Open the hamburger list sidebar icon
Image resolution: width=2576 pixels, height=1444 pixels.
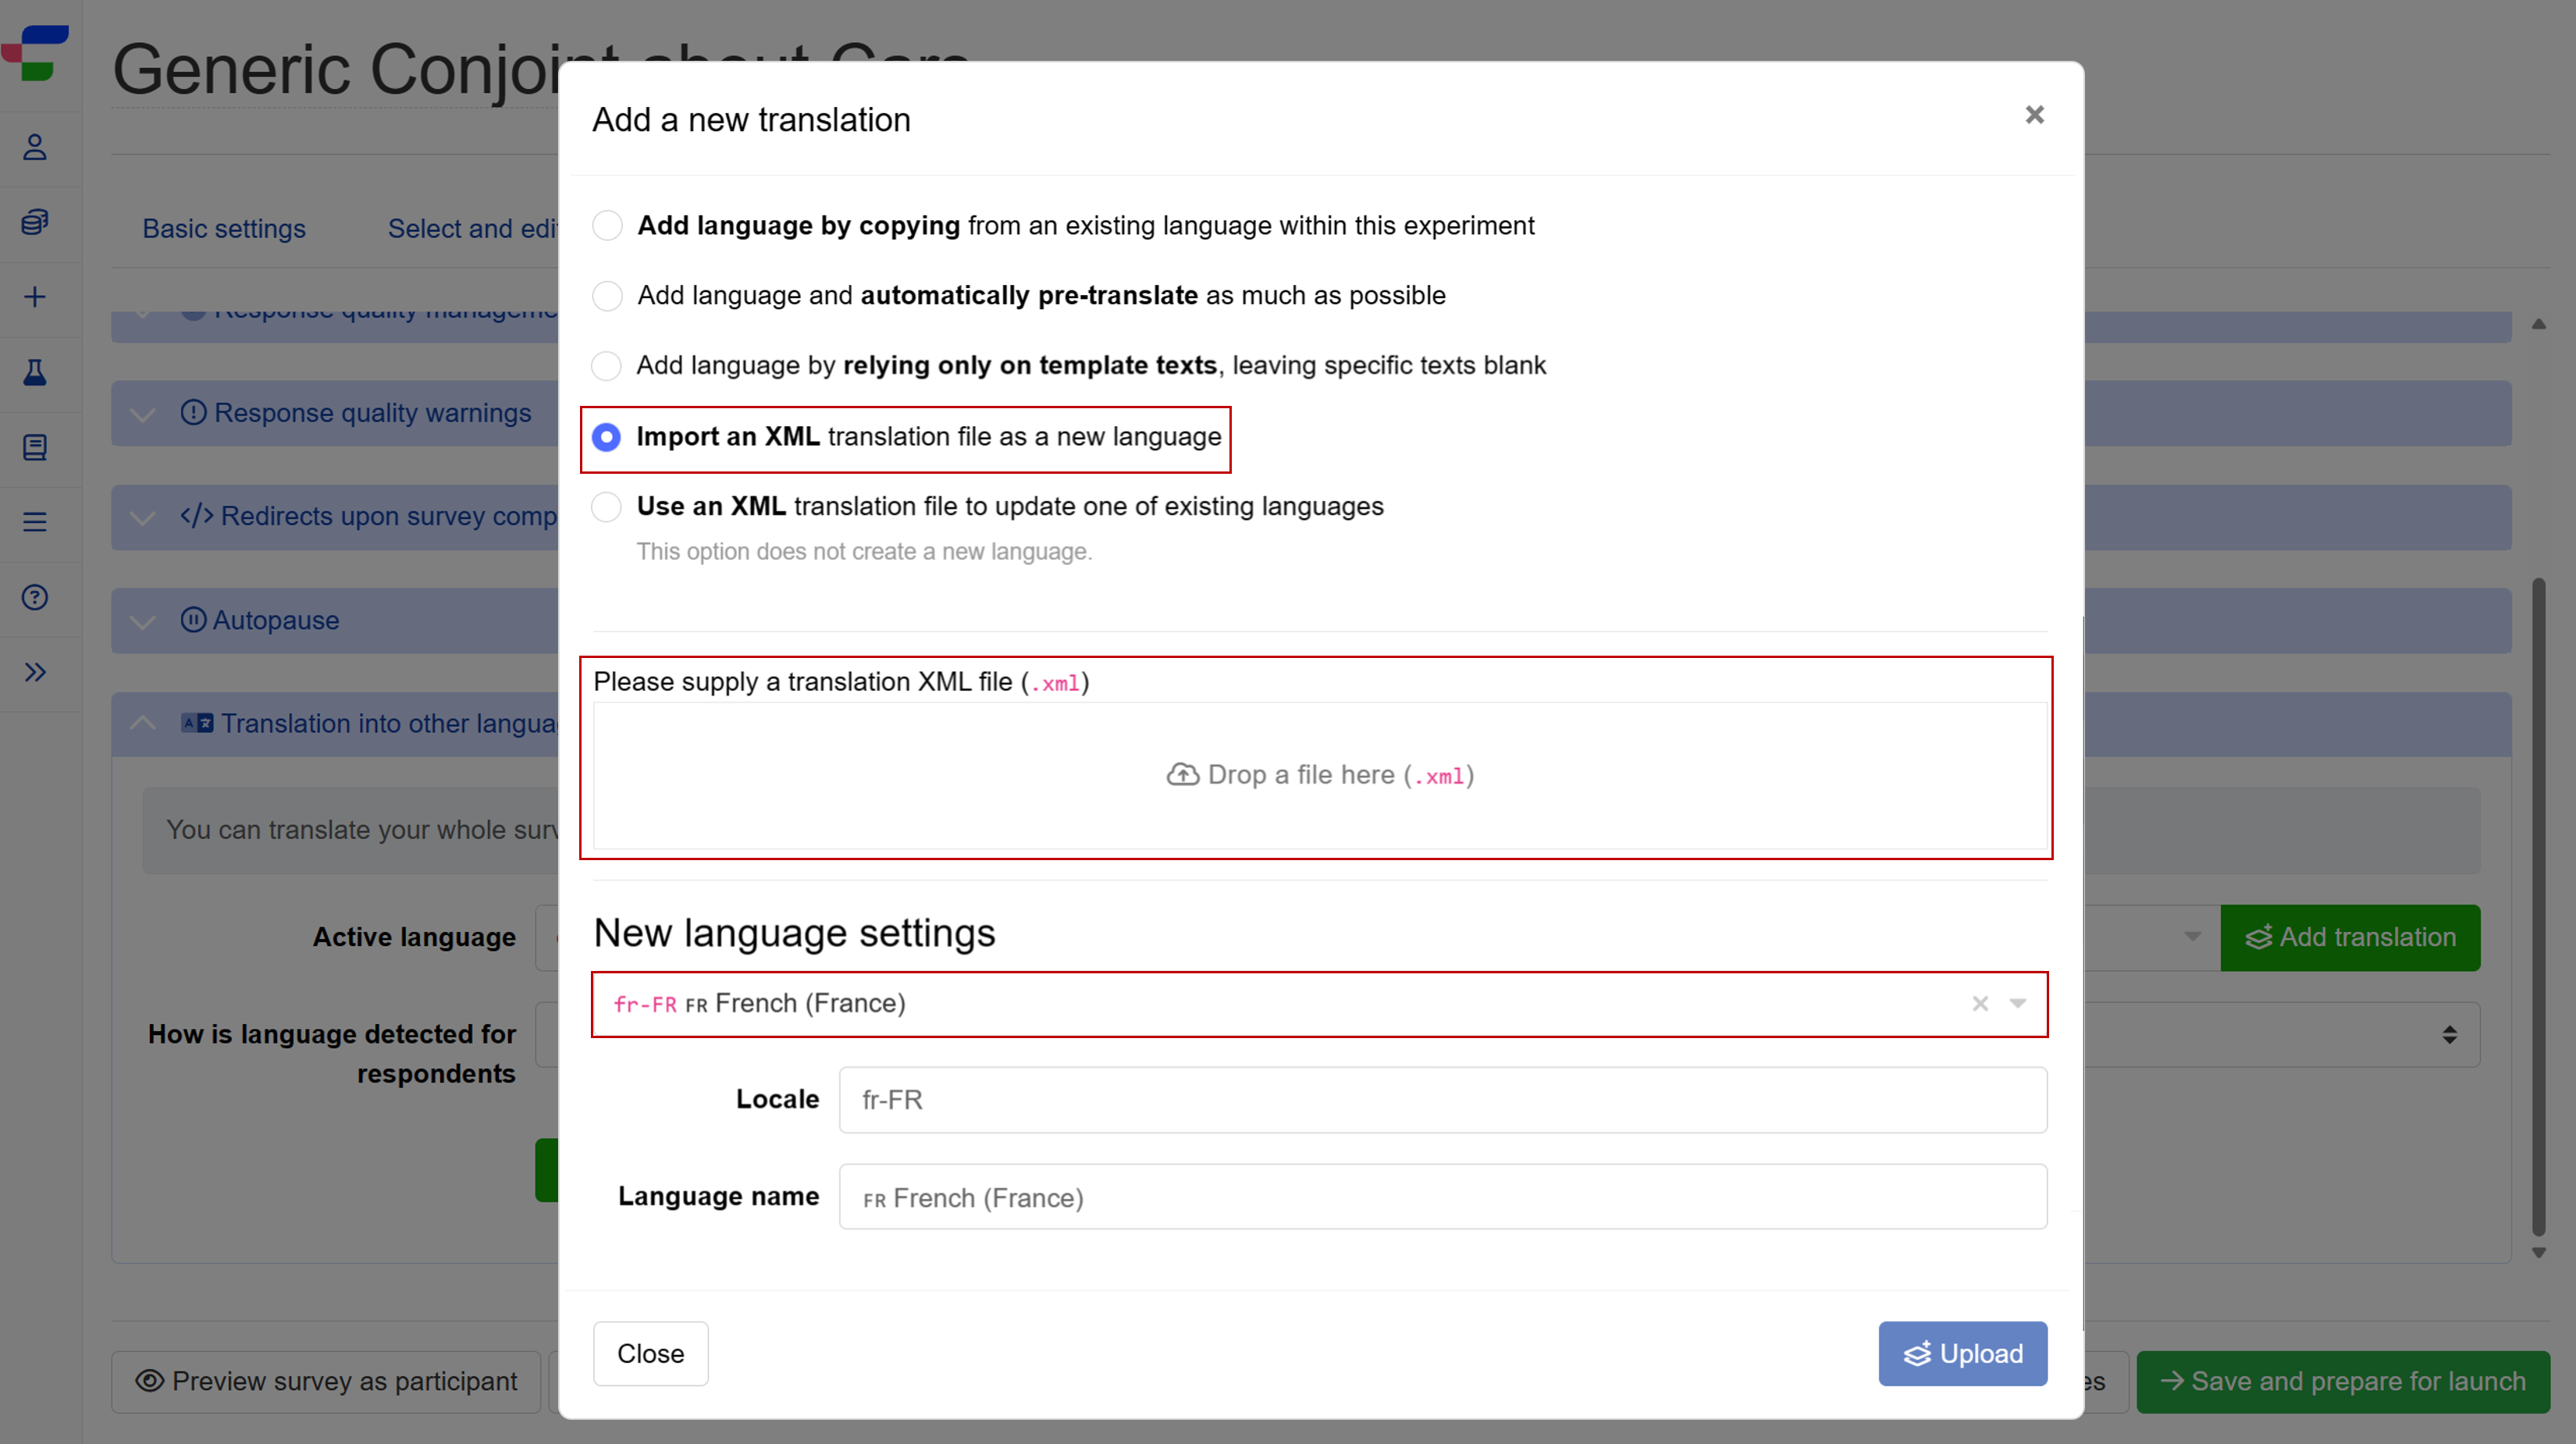(35, 522)
